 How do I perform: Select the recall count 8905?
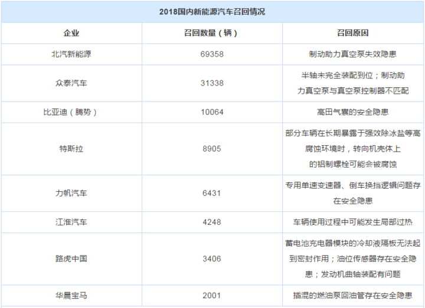[x=212, y=149]
